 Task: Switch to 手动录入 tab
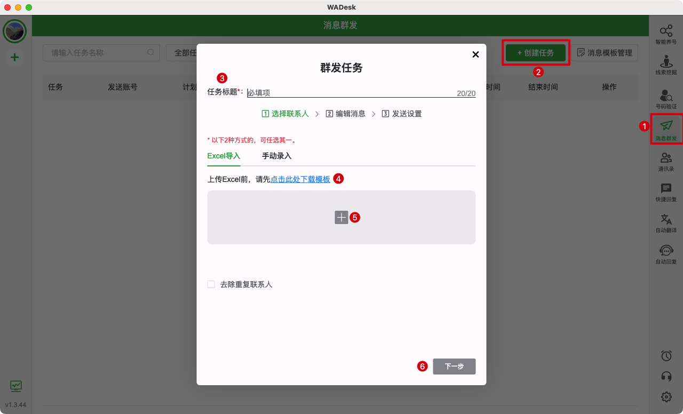click(x=276, y=156)
